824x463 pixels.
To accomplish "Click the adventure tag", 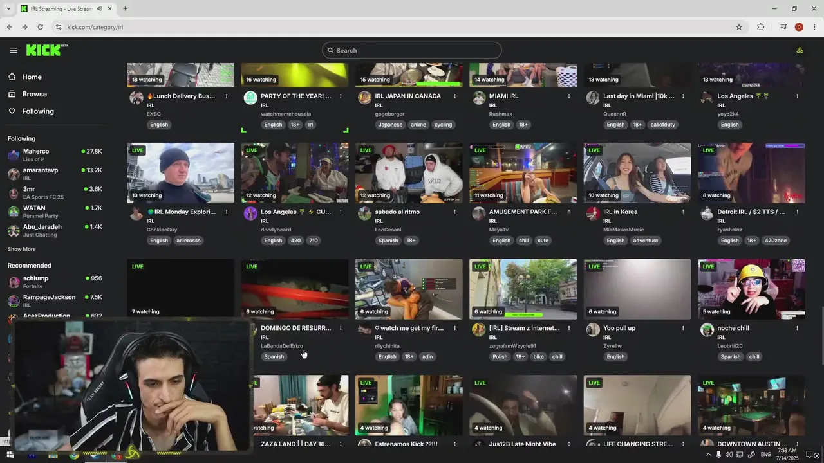I will [x=646, y=241].
